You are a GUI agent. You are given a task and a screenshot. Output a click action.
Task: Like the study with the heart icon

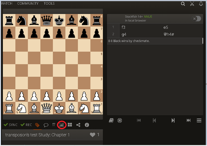(x=92, y=135)
